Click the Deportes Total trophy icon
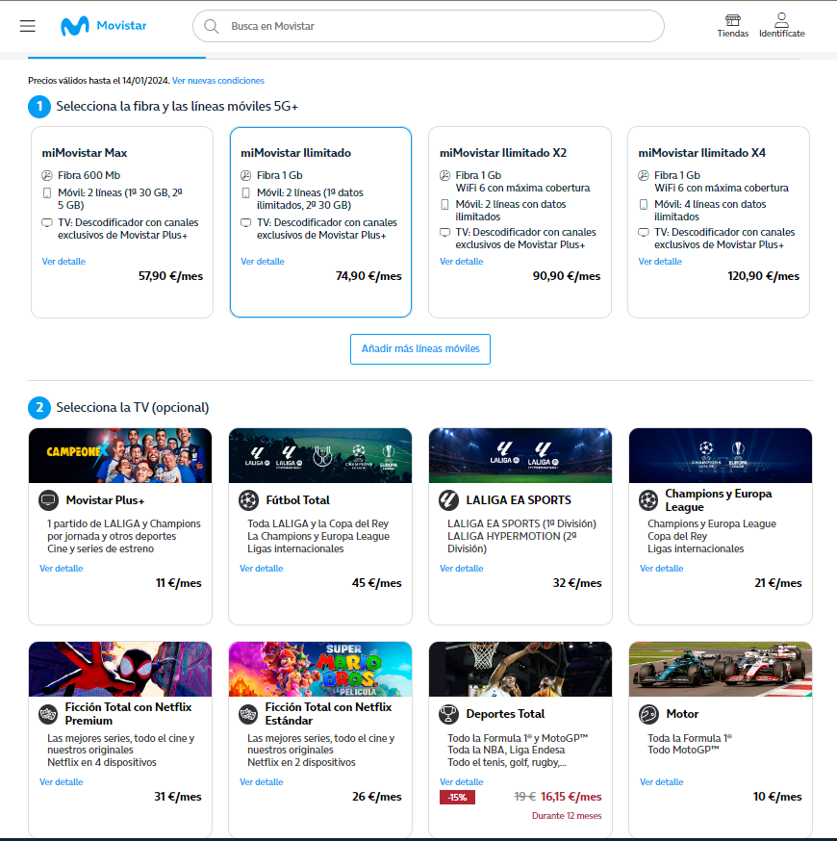Image resolution: width=837 pixels, height=841 pixels. pyautogui.click(x=448, y=714)
